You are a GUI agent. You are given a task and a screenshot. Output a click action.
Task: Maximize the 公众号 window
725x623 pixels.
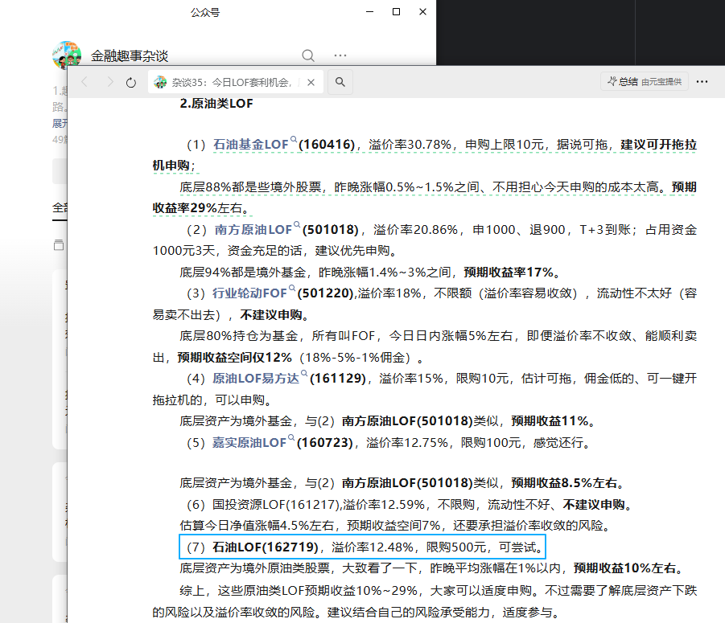(x=396, y=12)
